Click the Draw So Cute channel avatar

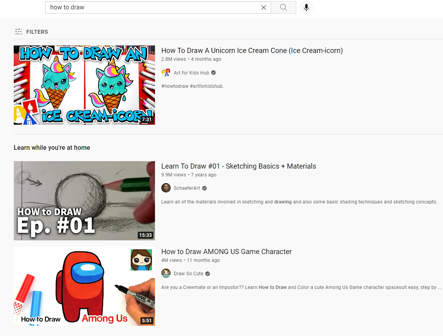166,273
